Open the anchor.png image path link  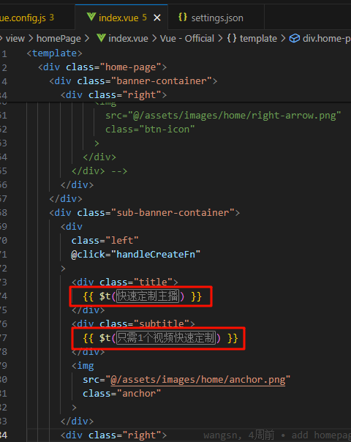point(198,380)
